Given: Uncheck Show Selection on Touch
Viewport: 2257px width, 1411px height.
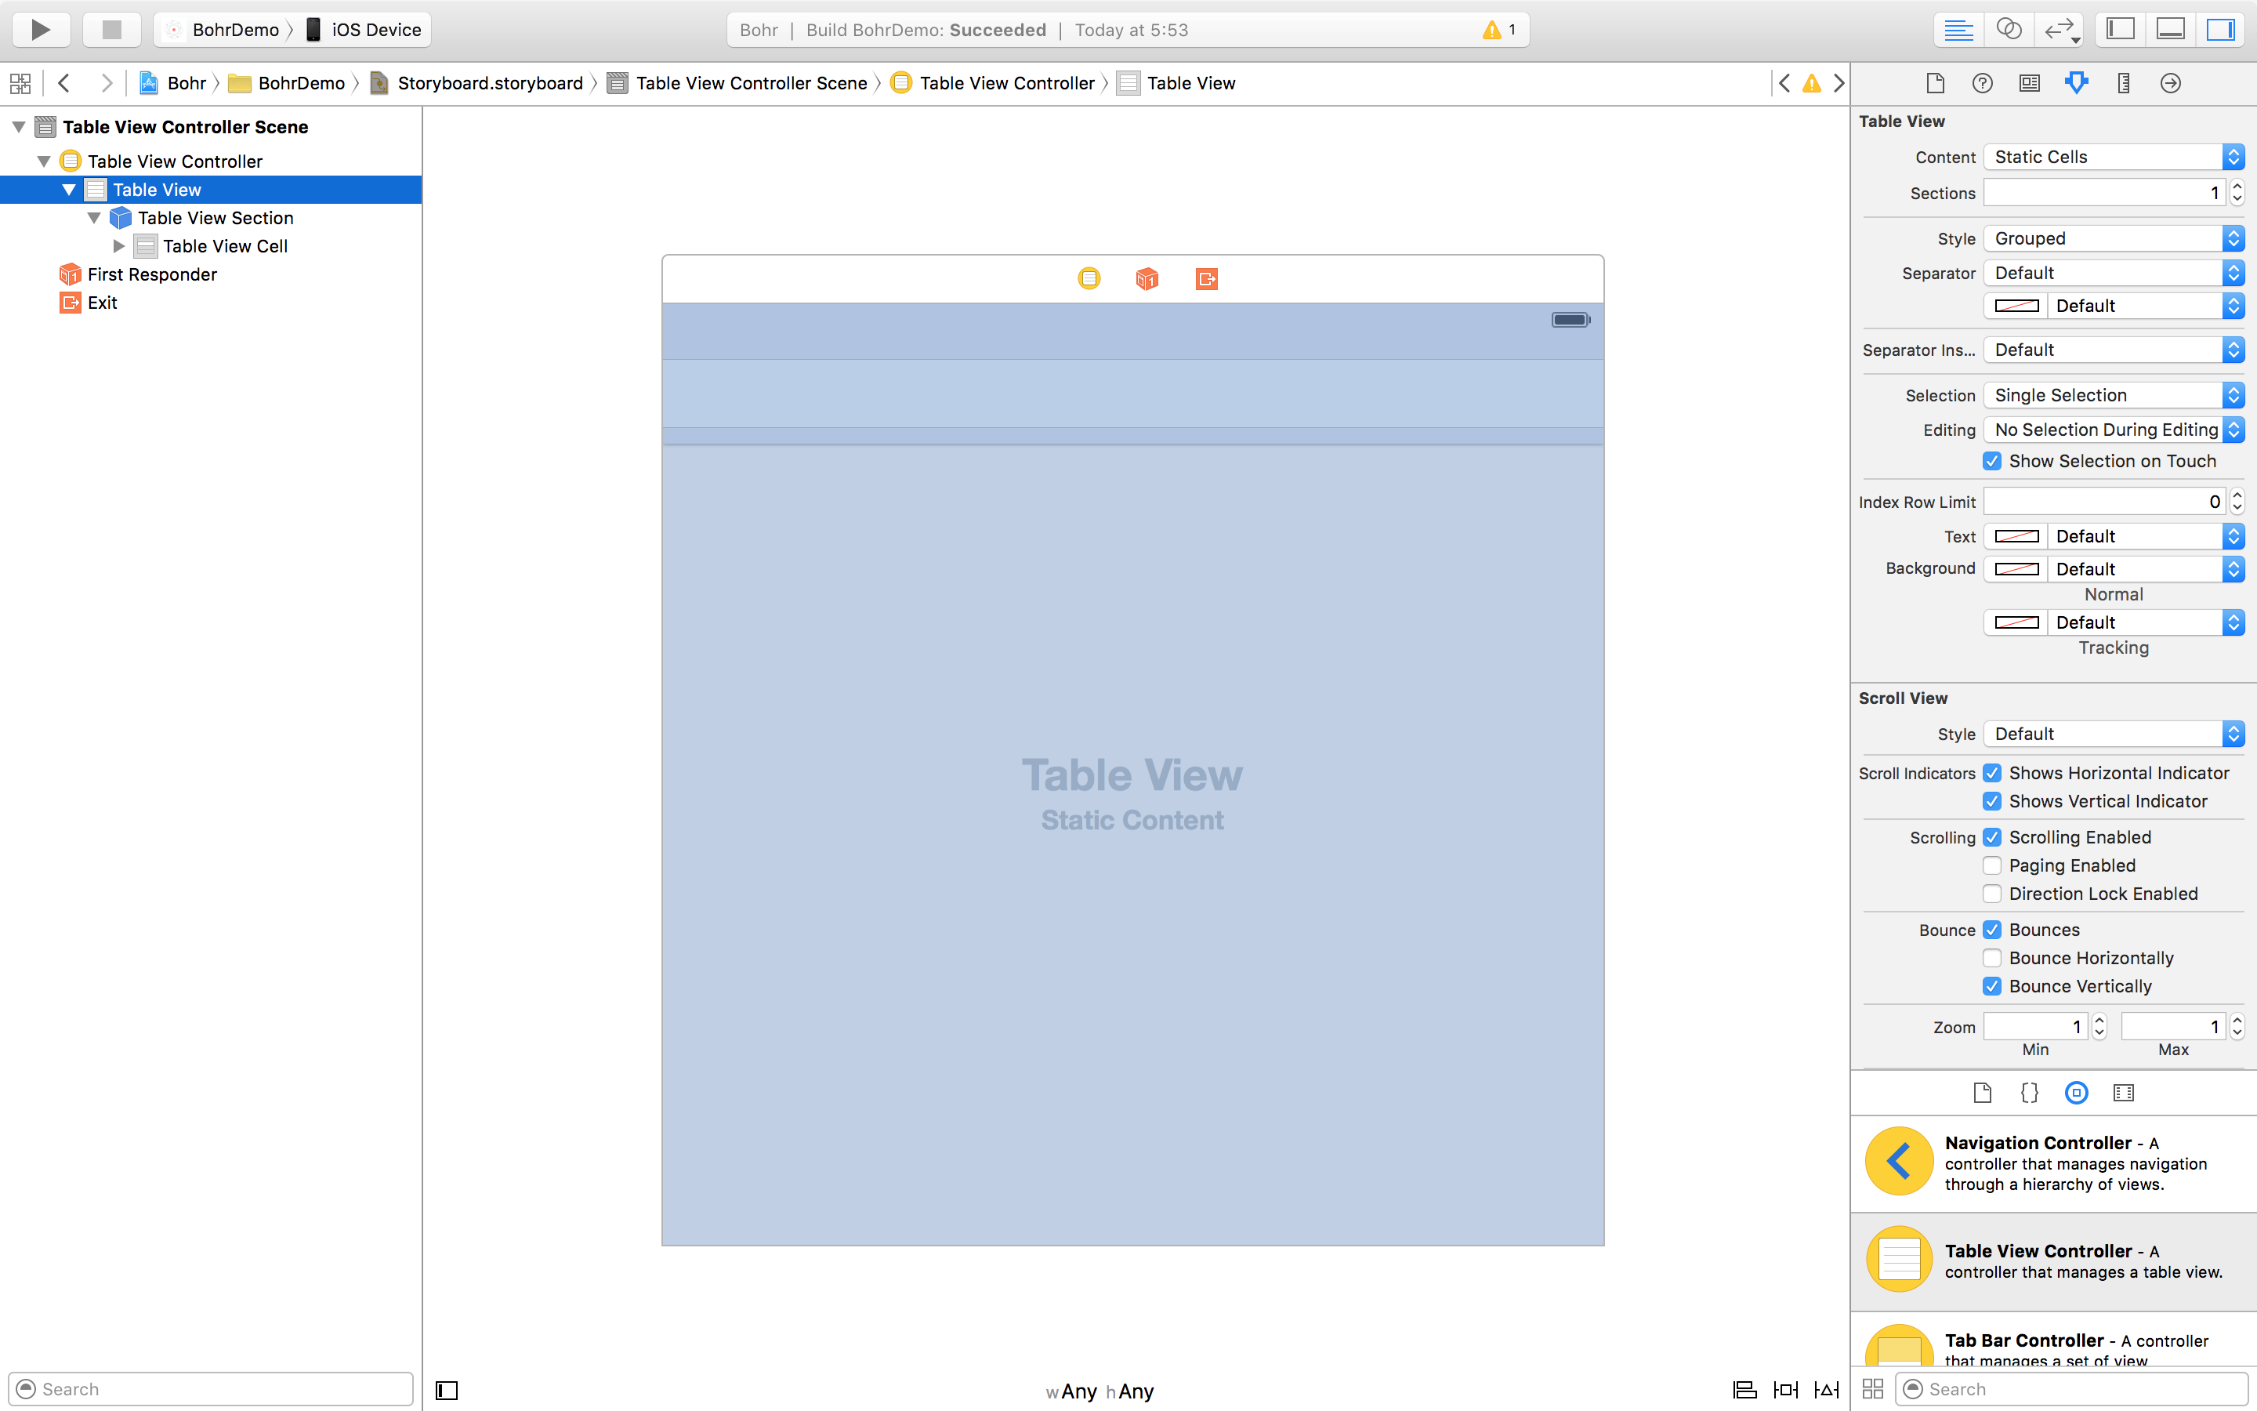Looking at the screenshot, I should tap(1992, 461).
